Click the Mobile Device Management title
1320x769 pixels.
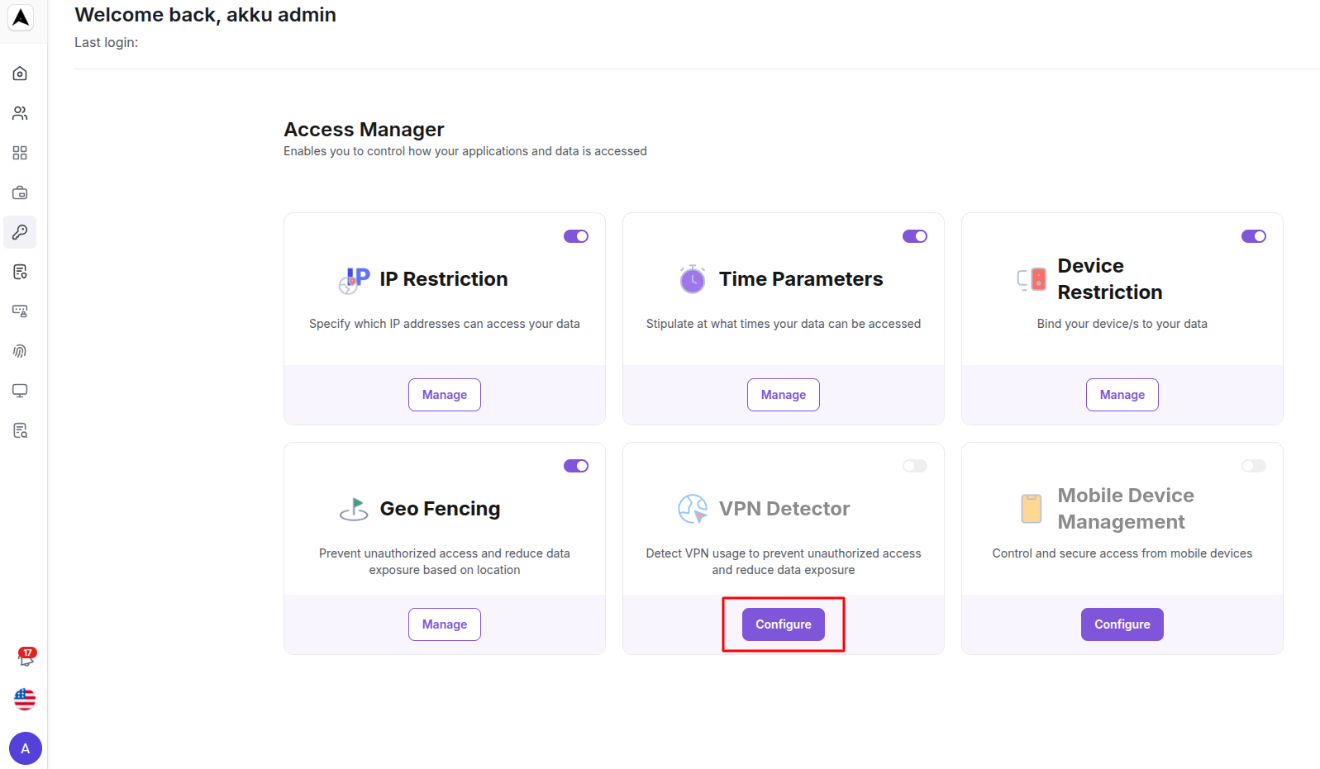coord(1126,509)
